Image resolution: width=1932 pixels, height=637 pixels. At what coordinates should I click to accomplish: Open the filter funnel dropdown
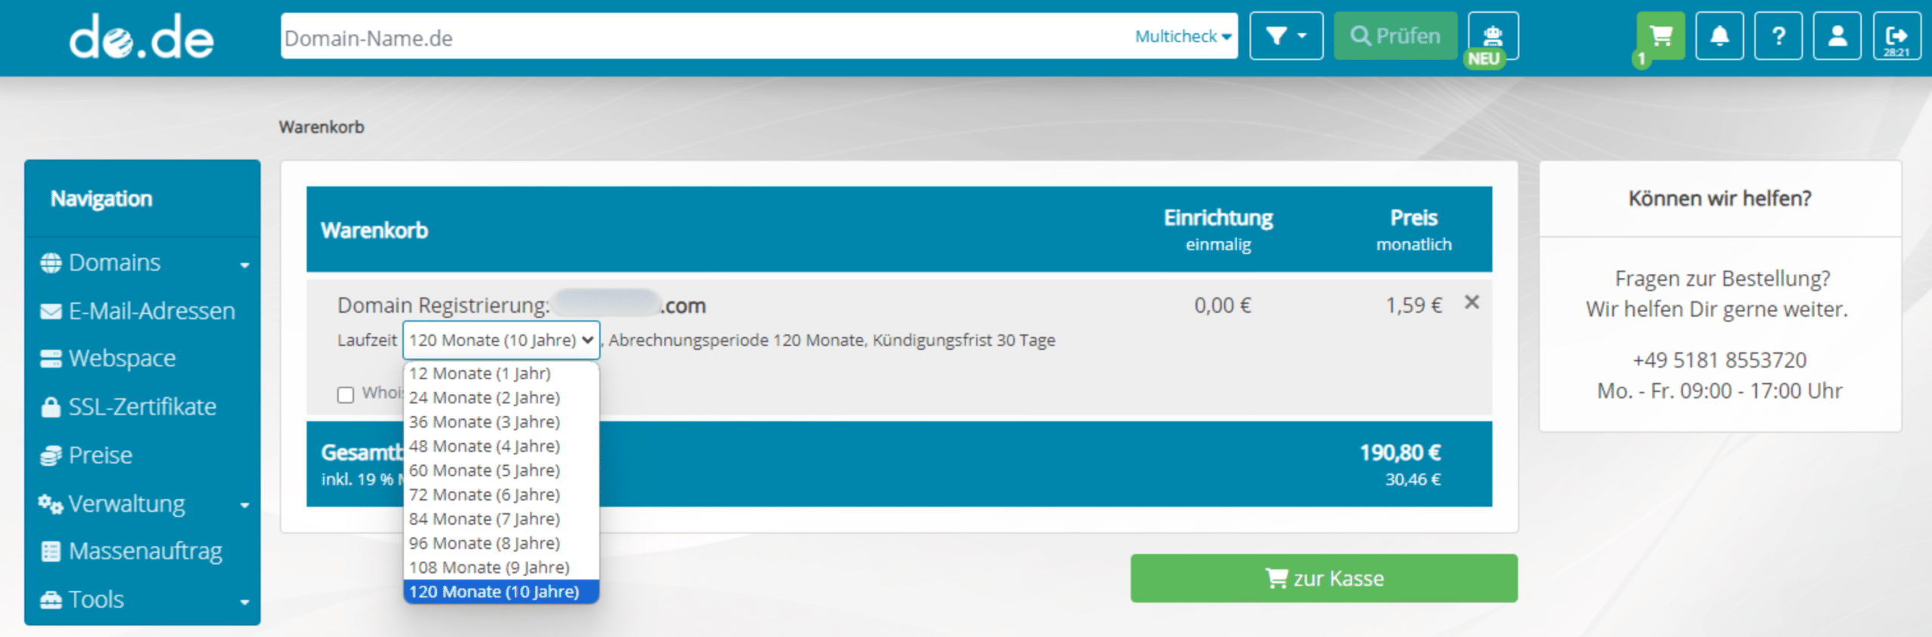coord(1286,35)
